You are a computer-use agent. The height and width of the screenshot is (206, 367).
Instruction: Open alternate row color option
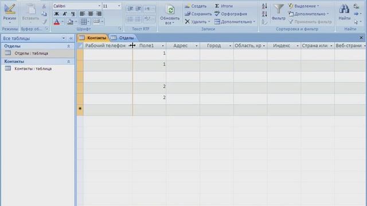pyautogui.click(x=98, y=22)
